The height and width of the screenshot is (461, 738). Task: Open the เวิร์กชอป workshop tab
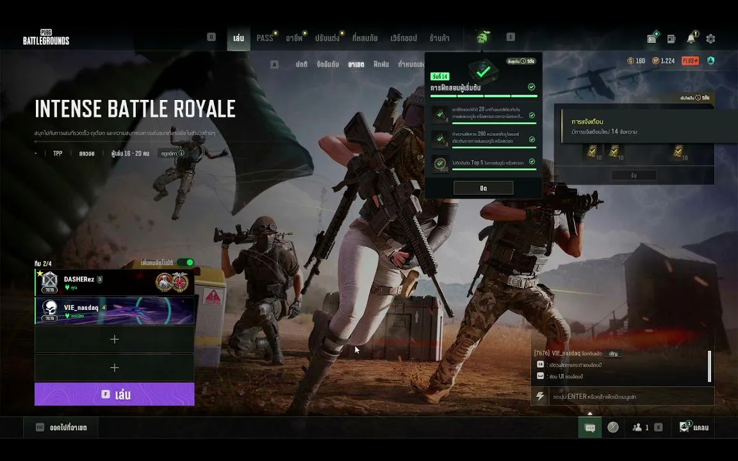[404, 38]
